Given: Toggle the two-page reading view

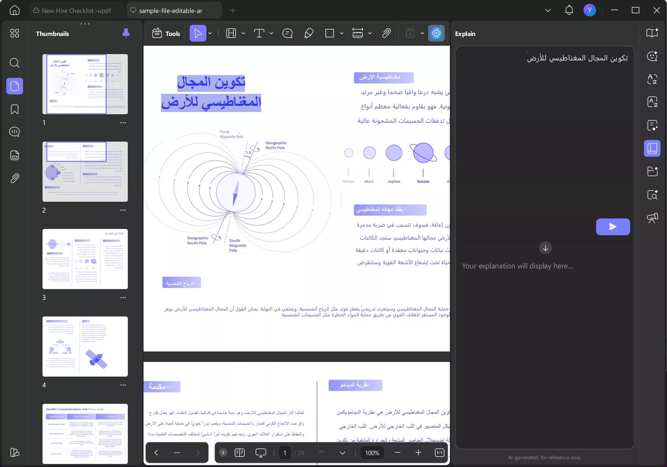Looking at the screenshot, I should coord(240,453).
